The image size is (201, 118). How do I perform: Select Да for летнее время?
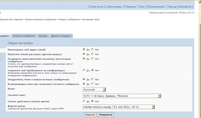pyautogui.click(x=84, y=101)
